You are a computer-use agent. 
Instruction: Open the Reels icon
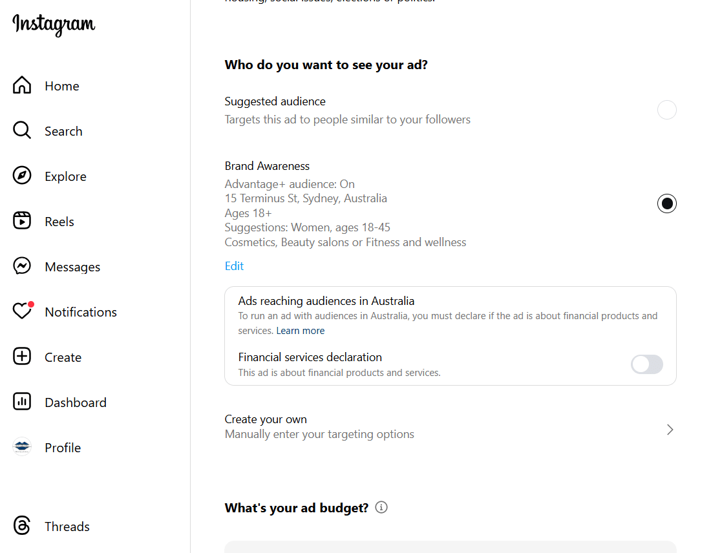22,221
